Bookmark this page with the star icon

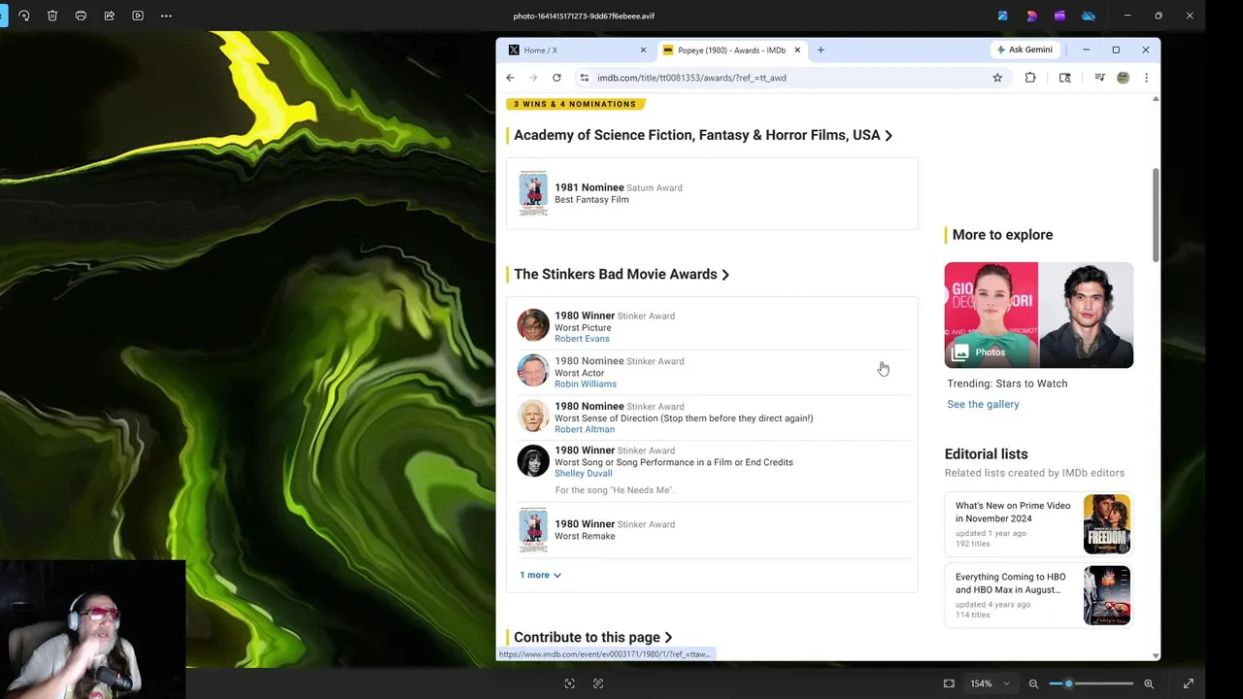[997, 78]
